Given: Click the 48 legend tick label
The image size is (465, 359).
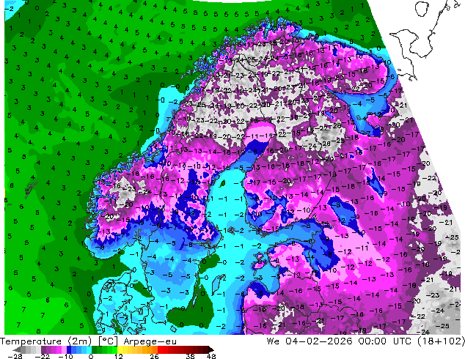Looking at the screenshot, I should [x=210, y=356].
